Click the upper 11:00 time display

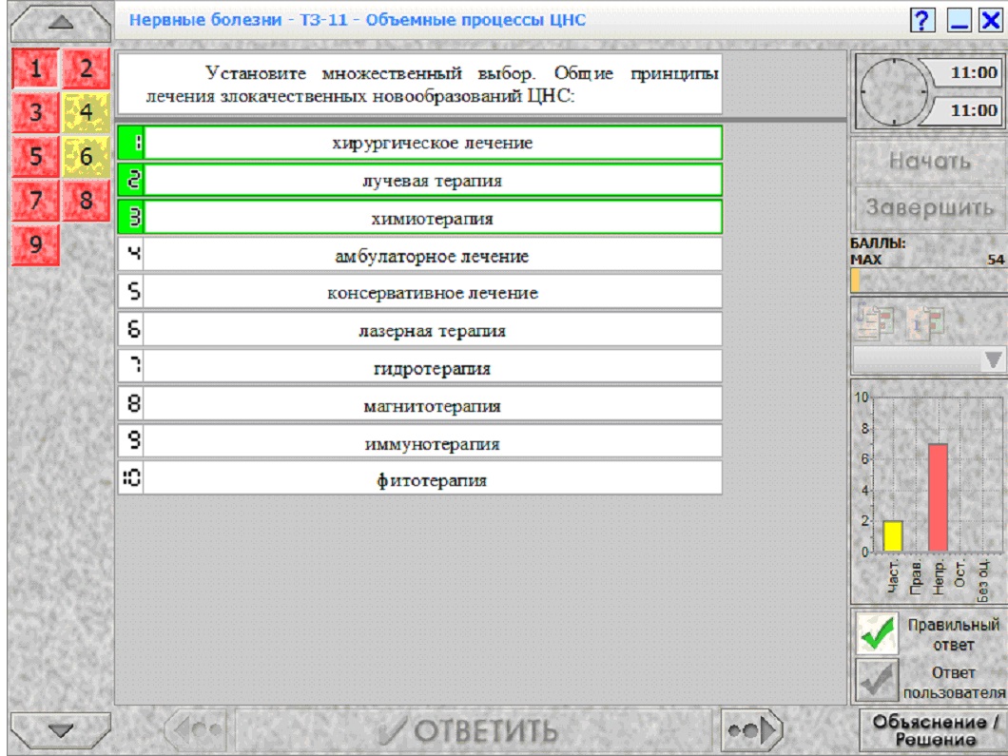(x=965, y=72)
